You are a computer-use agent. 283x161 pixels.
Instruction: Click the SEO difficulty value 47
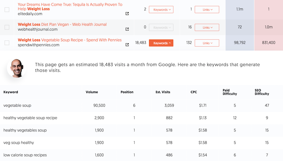(x=267, y=106)
